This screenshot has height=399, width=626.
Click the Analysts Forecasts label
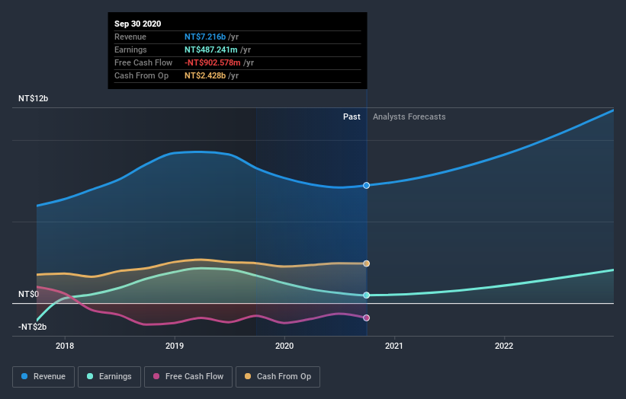(409, 117)
